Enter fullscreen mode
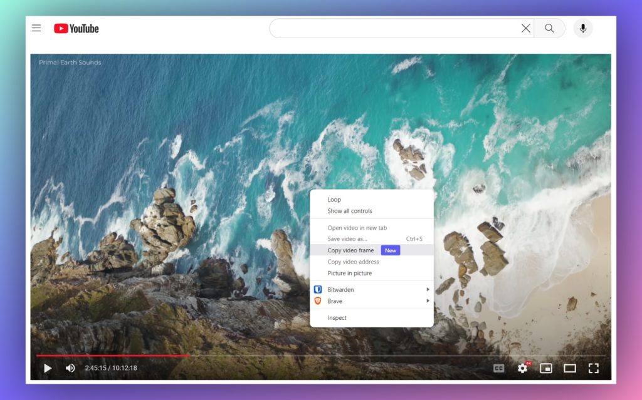 click(x=593, y=368)
